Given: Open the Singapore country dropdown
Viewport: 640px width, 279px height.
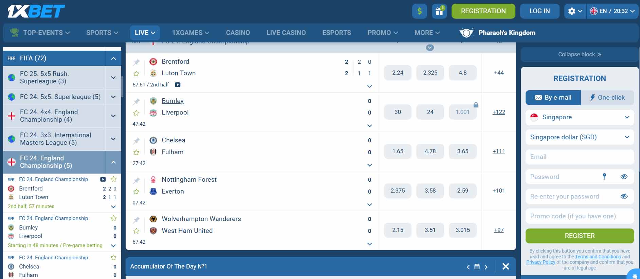Looking at the screenshot, I should 580,117.
